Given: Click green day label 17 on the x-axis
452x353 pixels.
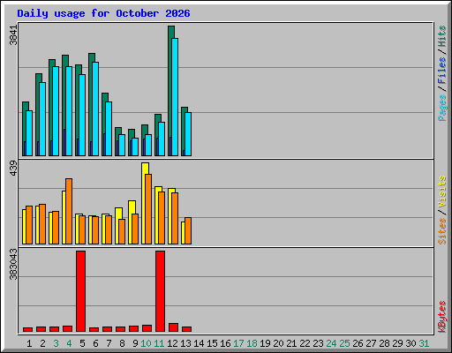Looking at the screenshot, I should point(238,343).
